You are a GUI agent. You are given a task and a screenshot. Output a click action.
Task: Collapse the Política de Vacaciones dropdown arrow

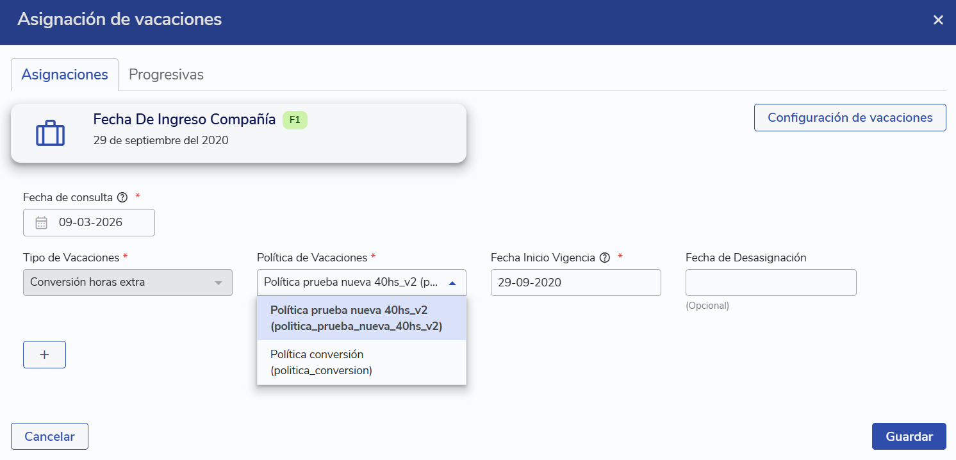pos(452,283)
